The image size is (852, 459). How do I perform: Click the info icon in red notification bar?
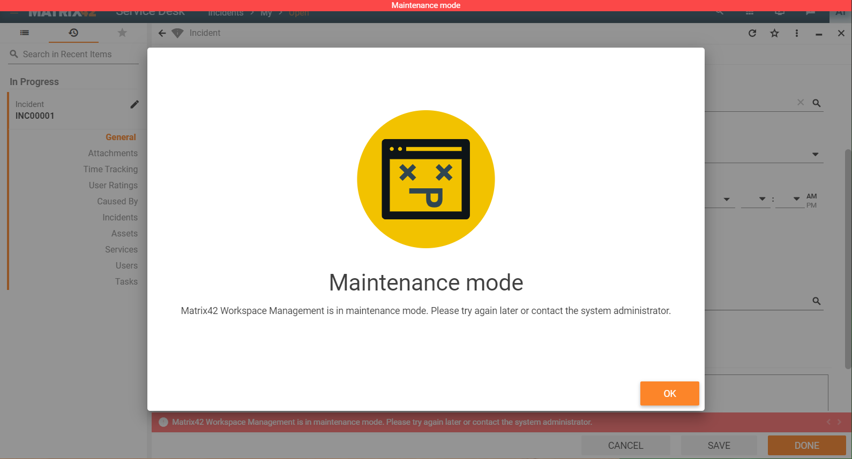(163, 422)
